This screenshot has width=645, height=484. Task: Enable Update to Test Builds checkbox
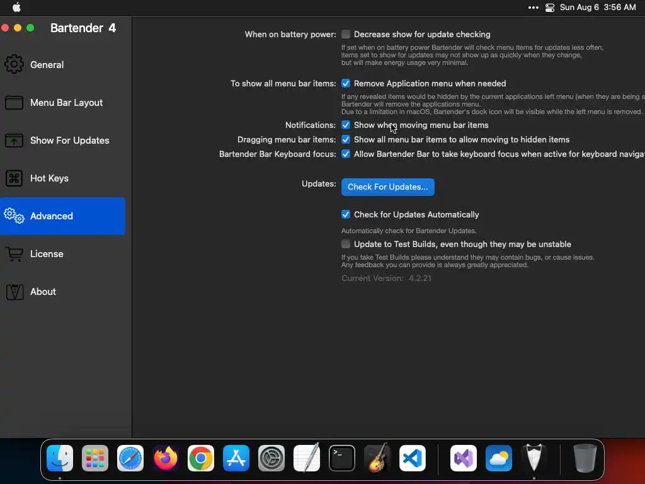[x=346, y=244]
